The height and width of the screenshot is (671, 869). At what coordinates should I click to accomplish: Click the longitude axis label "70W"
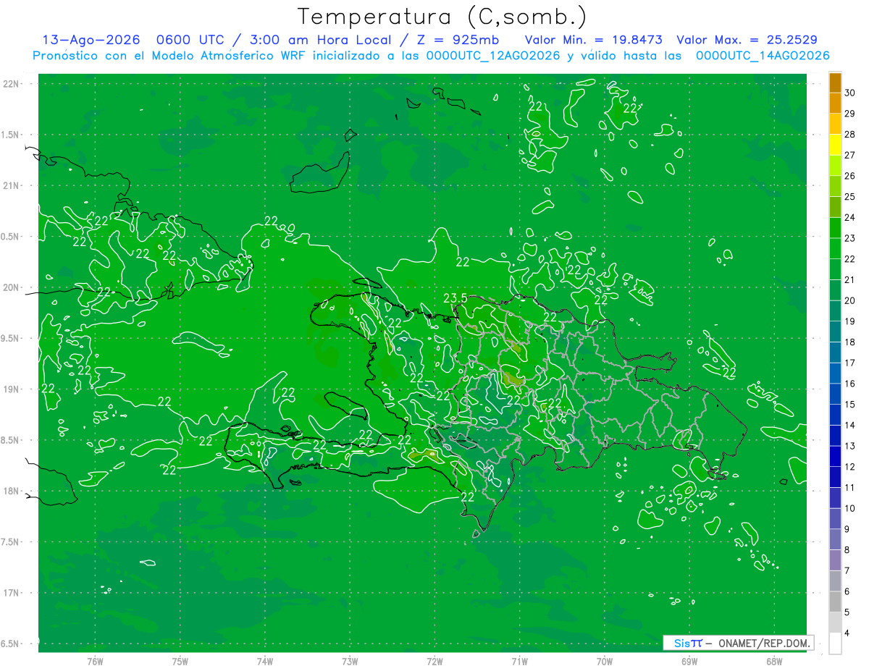tap(605, 661)
